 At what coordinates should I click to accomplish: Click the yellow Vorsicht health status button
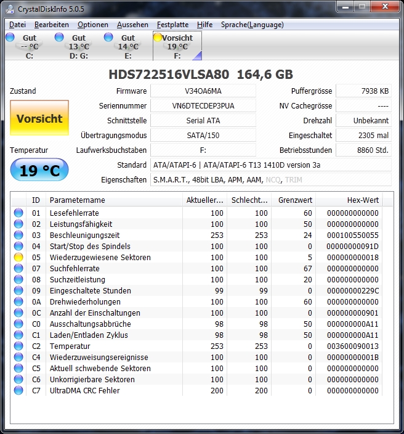click(39, 118)
